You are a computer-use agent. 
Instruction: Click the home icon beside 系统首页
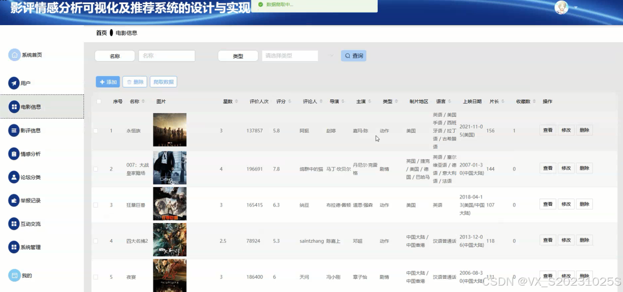click(x=15, y=55)
